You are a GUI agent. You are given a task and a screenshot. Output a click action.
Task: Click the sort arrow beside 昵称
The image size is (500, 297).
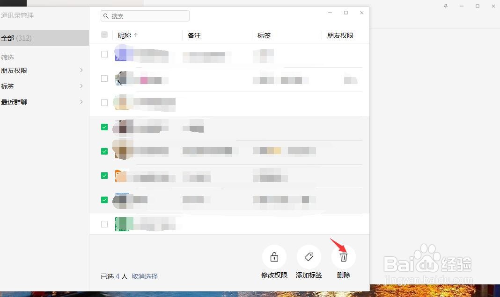135,35
